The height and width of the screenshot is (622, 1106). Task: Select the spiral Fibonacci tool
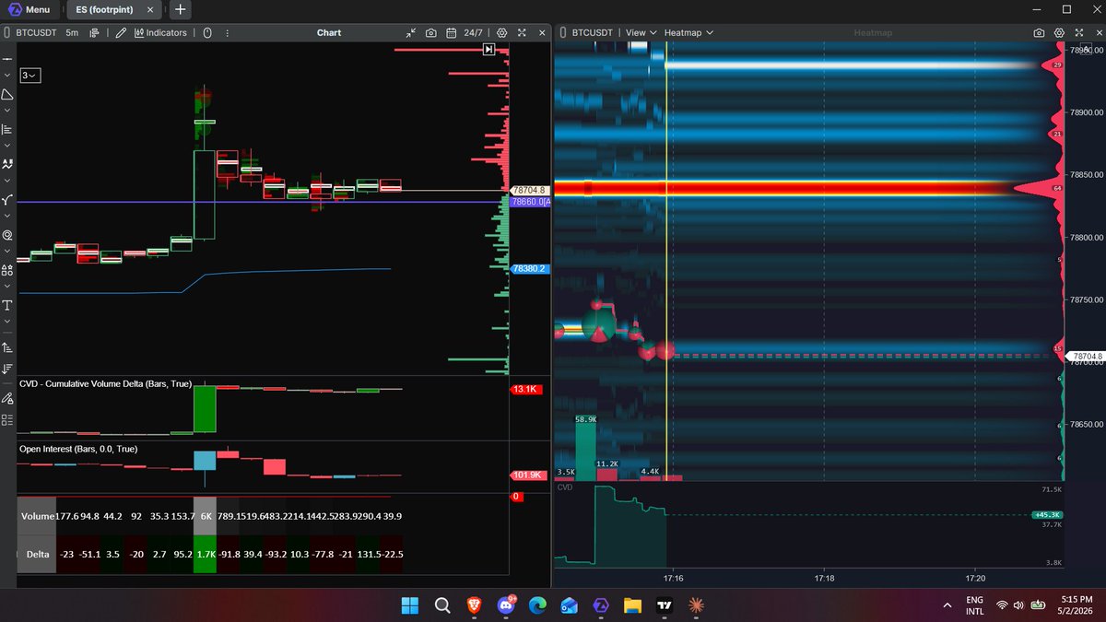[x=7, y=235]
